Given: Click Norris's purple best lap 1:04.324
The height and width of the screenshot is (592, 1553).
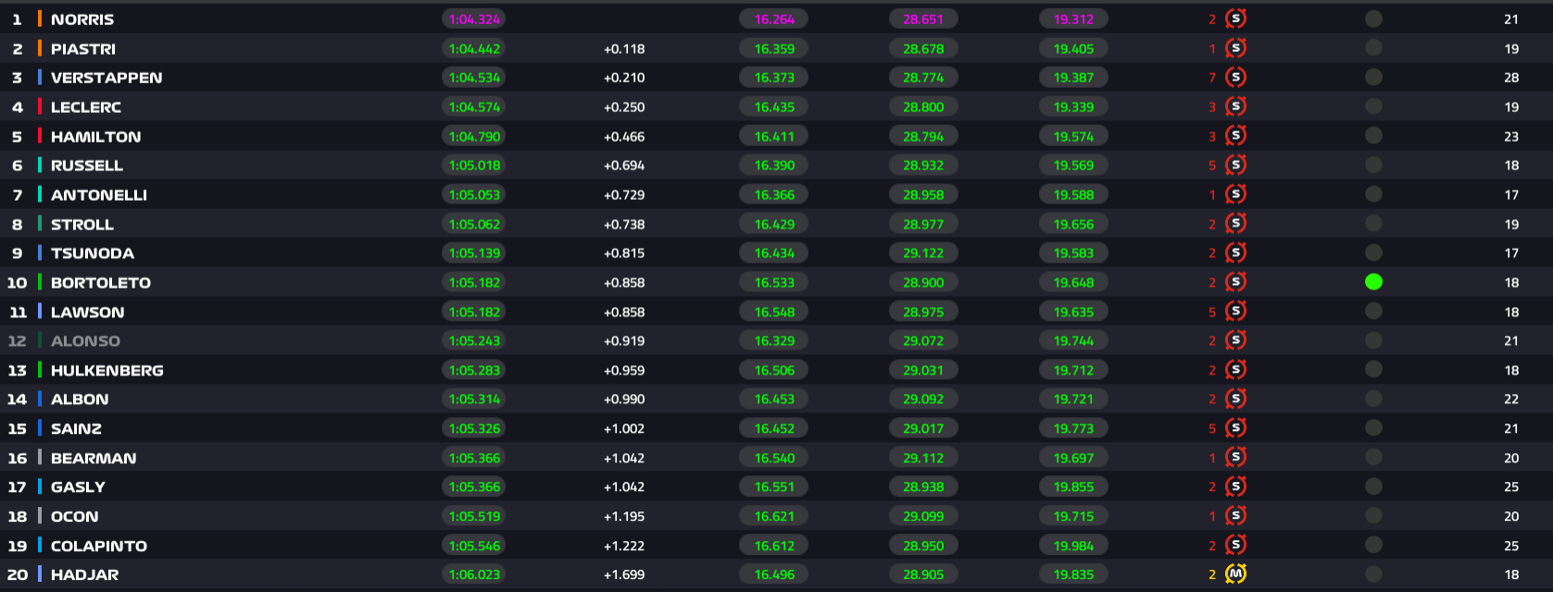Looking at the screenshot, I should (474, 19).
